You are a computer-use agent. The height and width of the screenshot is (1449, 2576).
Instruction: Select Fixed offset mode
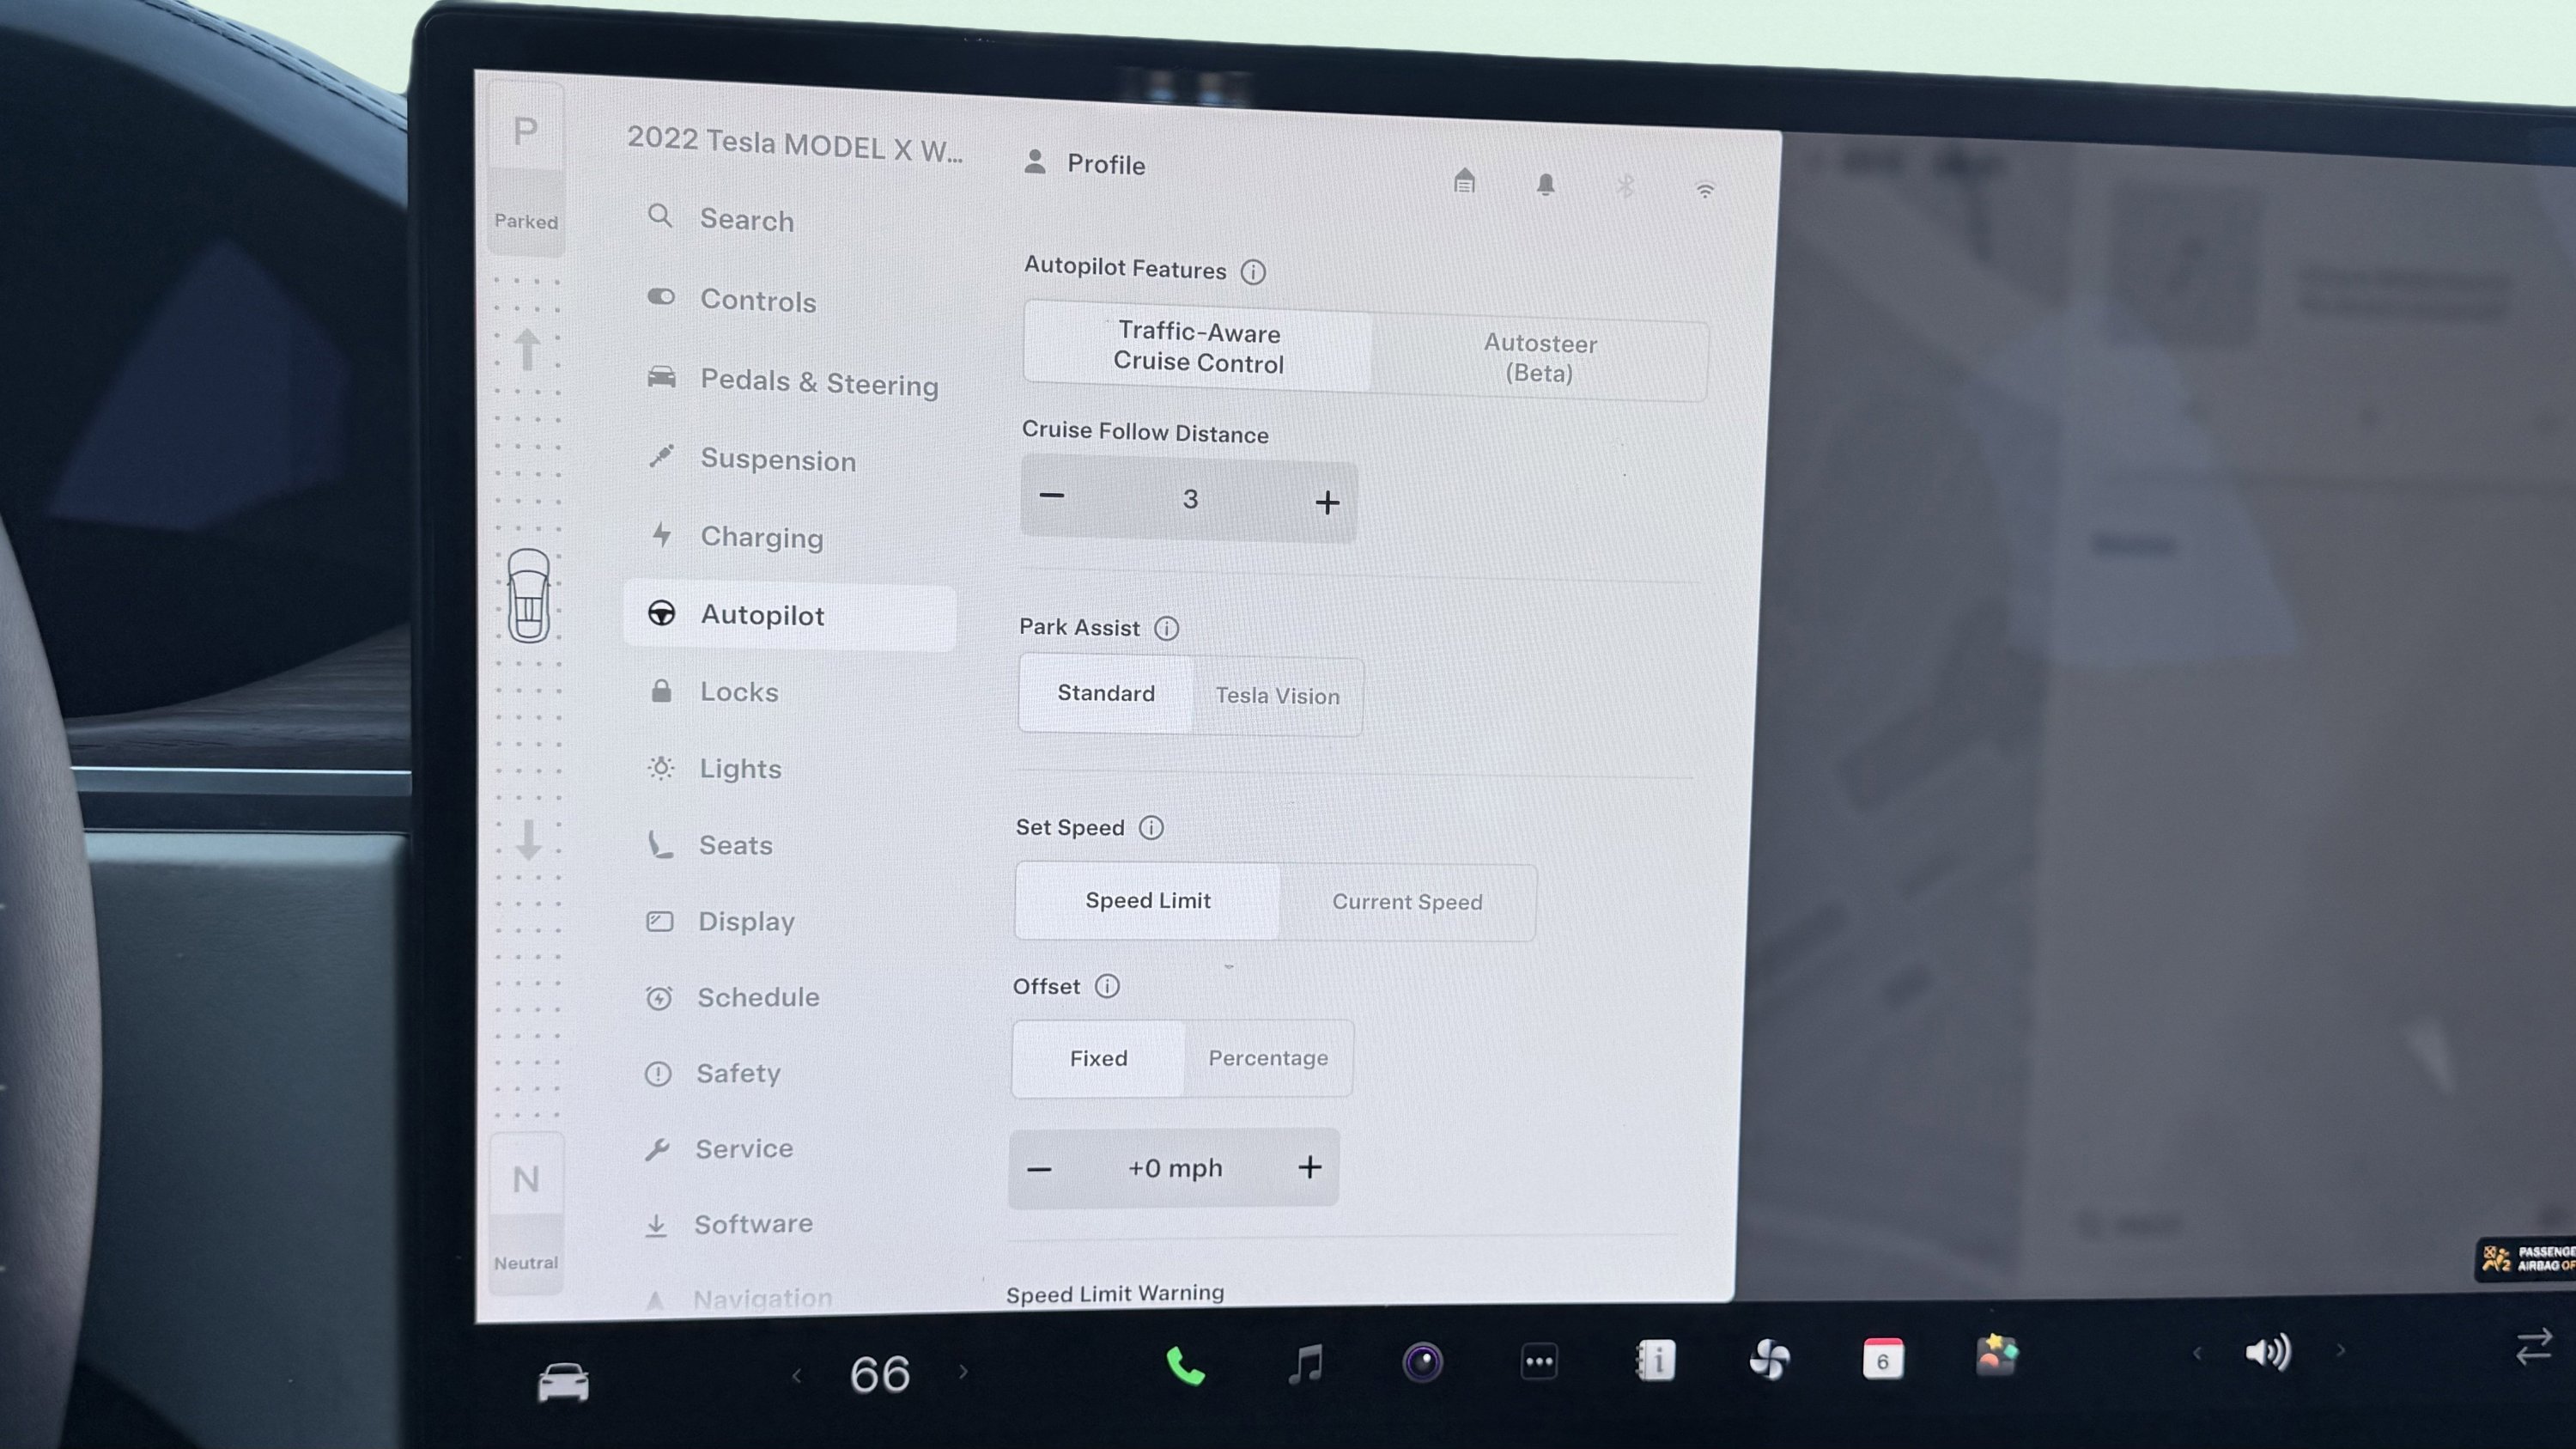click(1098, 1058)
